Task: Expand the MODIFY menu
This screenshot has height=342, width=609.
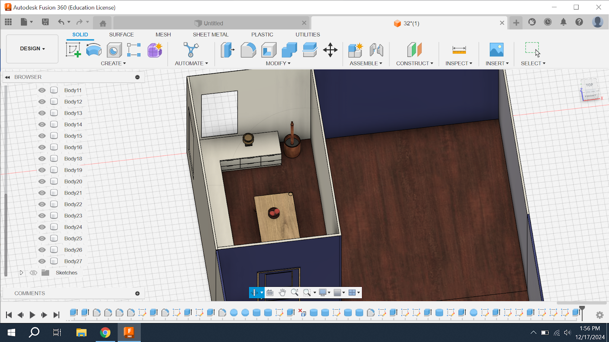Action: pyautogui.click(x=278, y=63)
